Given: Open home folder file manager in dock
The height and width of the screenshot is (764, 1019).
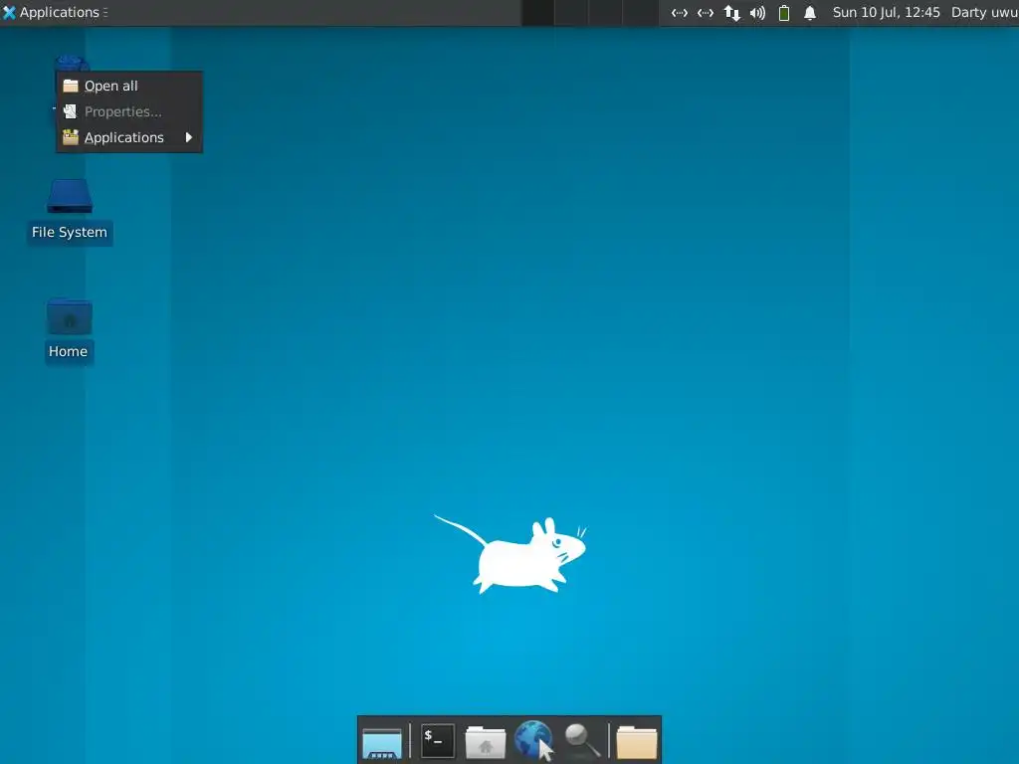Looking at the screenshot, I should 486,742.
